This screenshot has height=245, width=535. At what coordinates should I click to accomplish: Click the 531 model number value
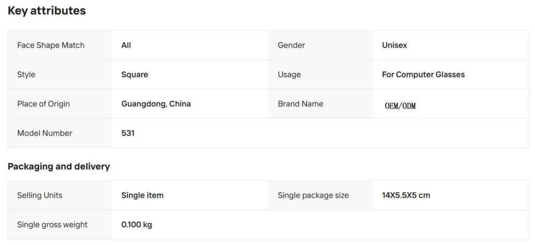click(x=128, y=133)
